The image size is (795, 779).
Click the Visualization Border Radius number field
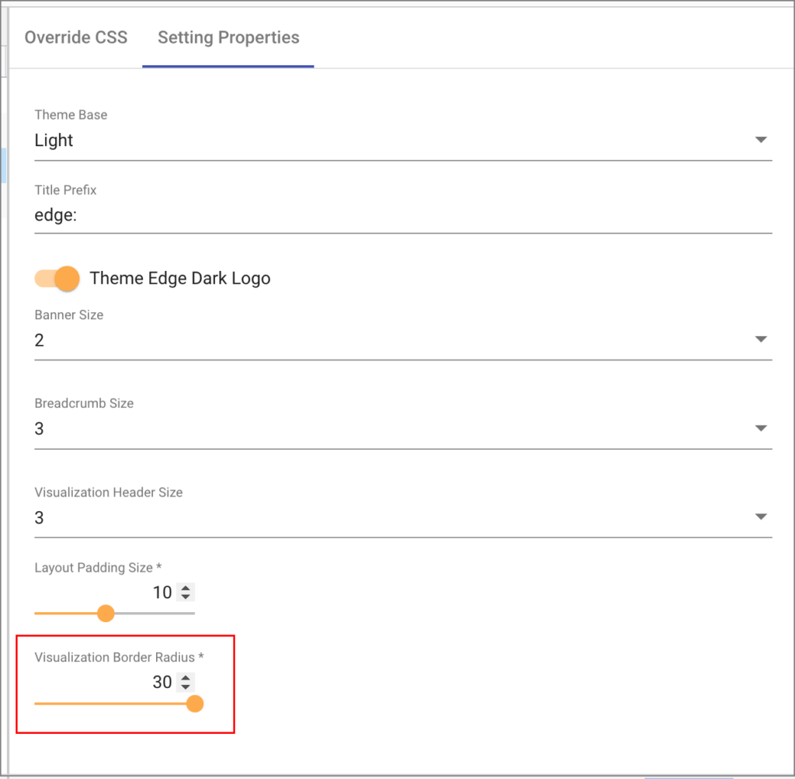click(x=114, y=682)
